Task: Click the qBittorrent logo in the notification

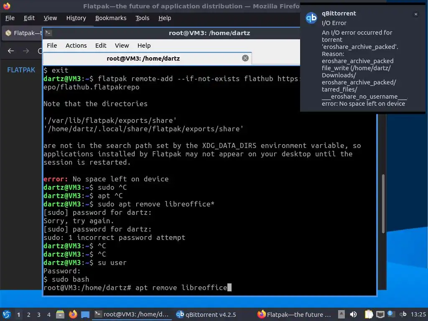Action: [x=311, y=18]
